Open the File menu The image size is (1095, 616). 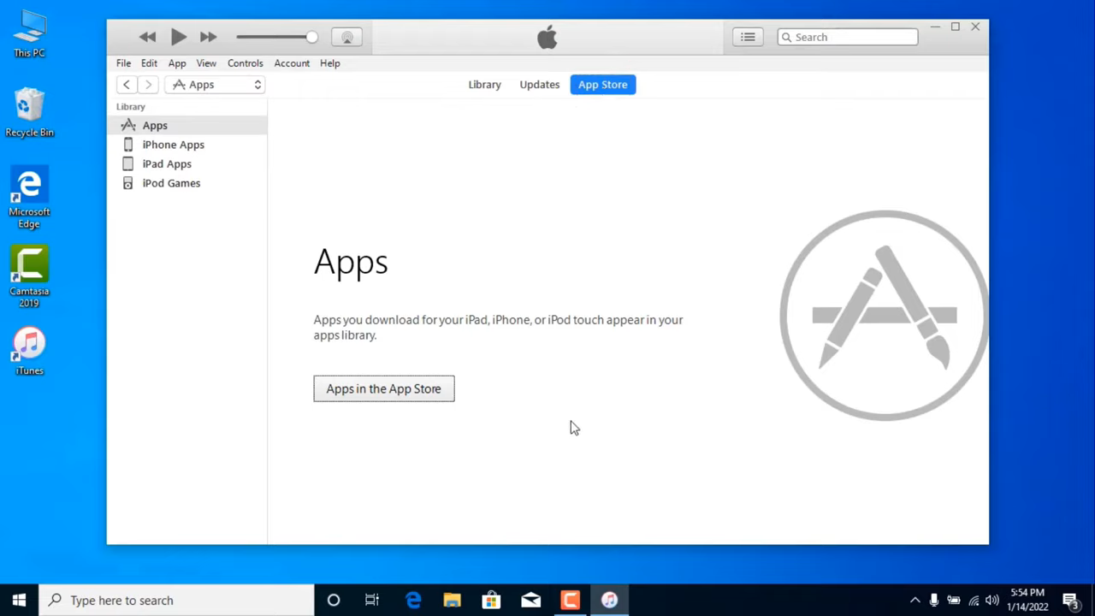point(123,62)
